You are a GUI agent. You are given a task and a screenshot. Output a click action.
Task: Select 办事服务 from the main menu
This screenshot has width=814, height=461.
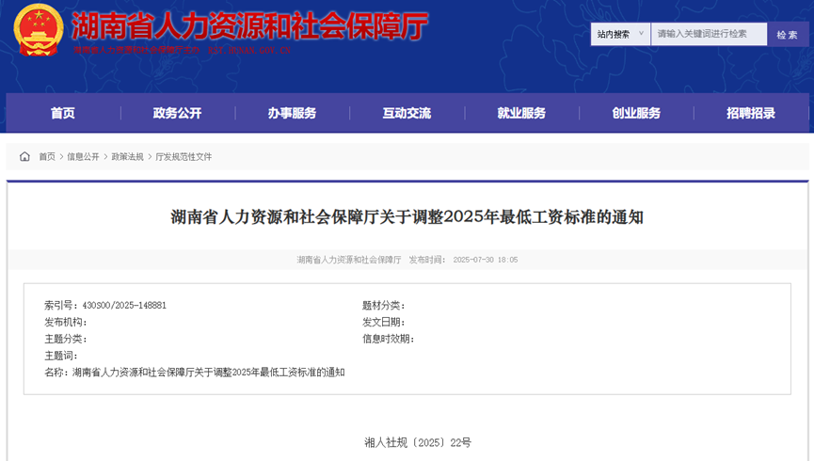pos(292,113)
